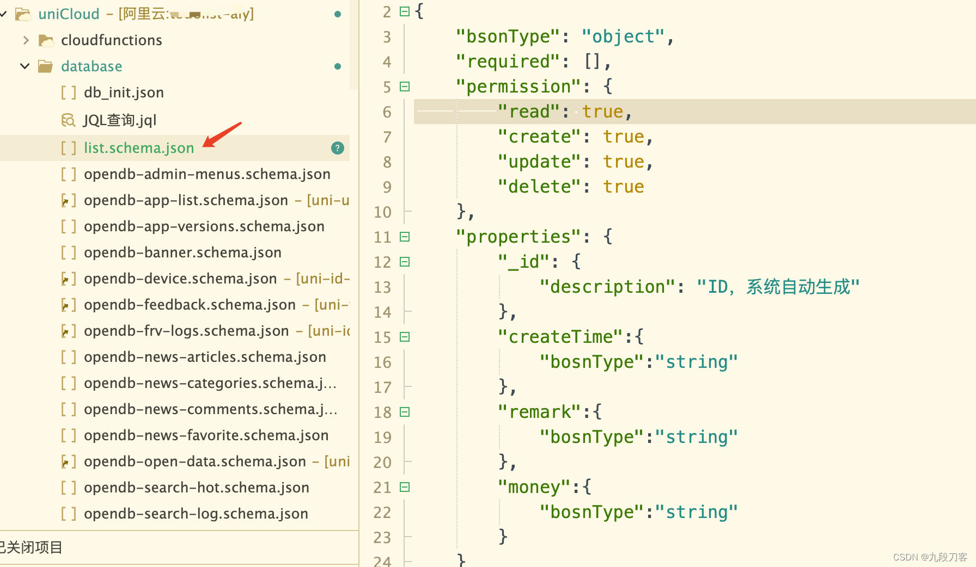976x567 pixels.
Task: Click the db_init.json file icon
Action: (x=69, y=93)
